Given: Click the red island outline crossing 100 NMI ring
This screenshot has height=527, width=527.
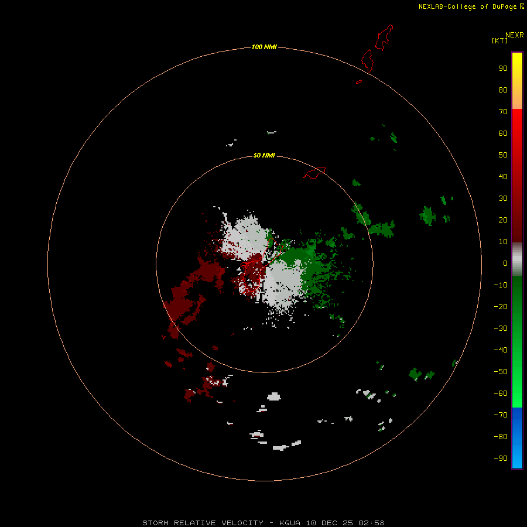Looking at the screenshot, I should tap(367, 61).
